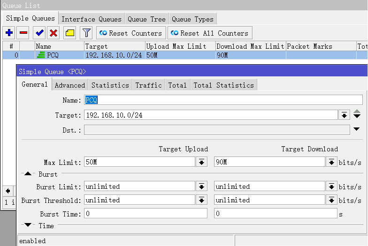Open the Advanced tab
The image size is (368, 246).
click(70, 85)
